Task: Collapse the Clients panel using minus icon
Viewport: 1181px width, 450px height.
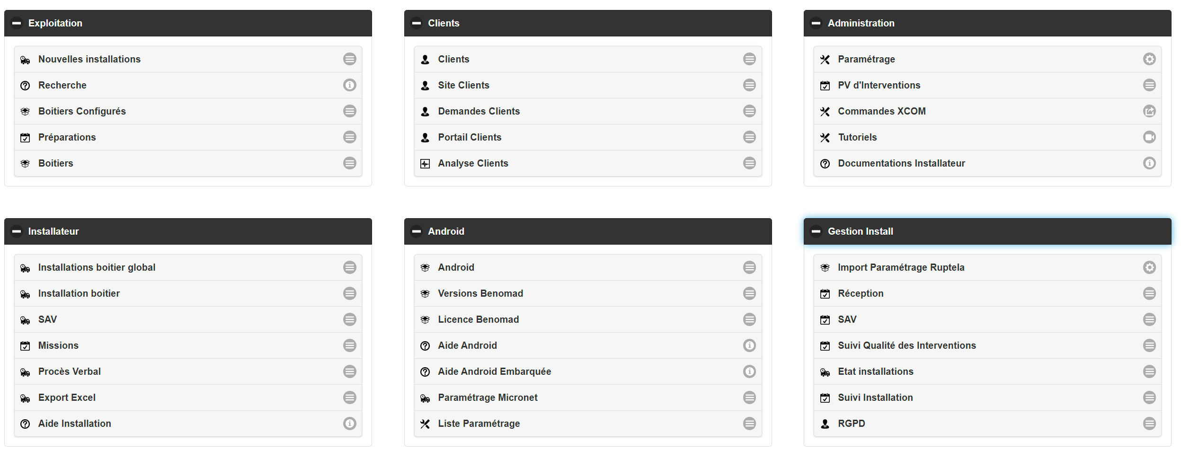Action: tap(416, 23)
